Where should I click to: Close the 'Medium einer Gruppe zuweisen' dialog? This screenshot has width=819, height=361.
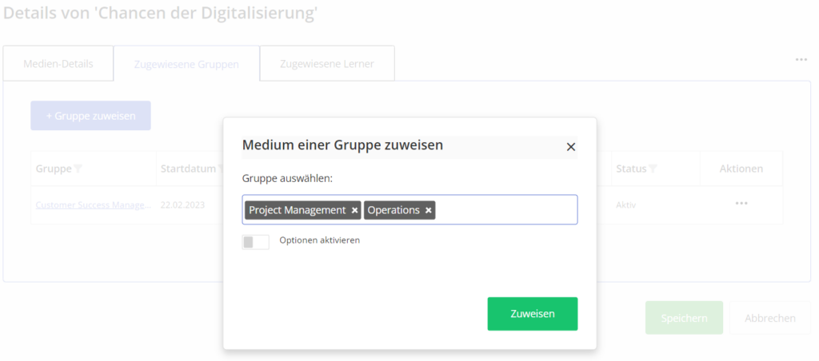click(x=570, y=147)
